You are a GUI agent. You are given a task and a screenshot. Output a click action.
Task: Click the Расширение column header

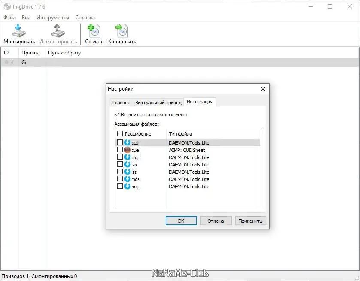[138, 134]
